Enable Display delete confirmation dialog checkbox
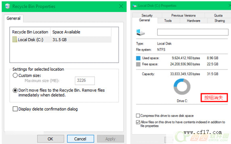Image resolution: width=231 pixels, height=144 pixels. [15, 109]
